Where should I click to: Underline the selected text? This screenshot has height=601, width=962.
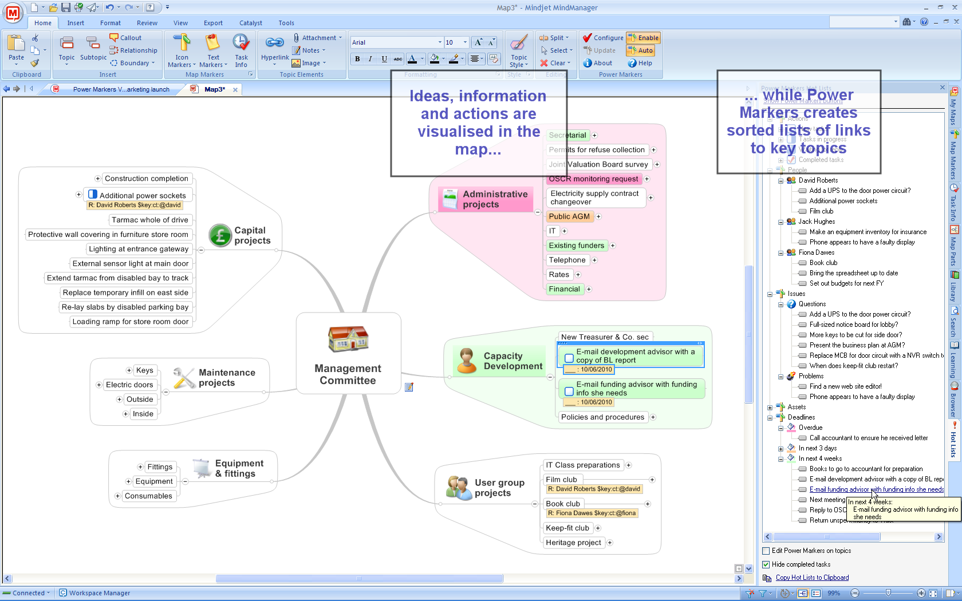(x=384, y=59)
